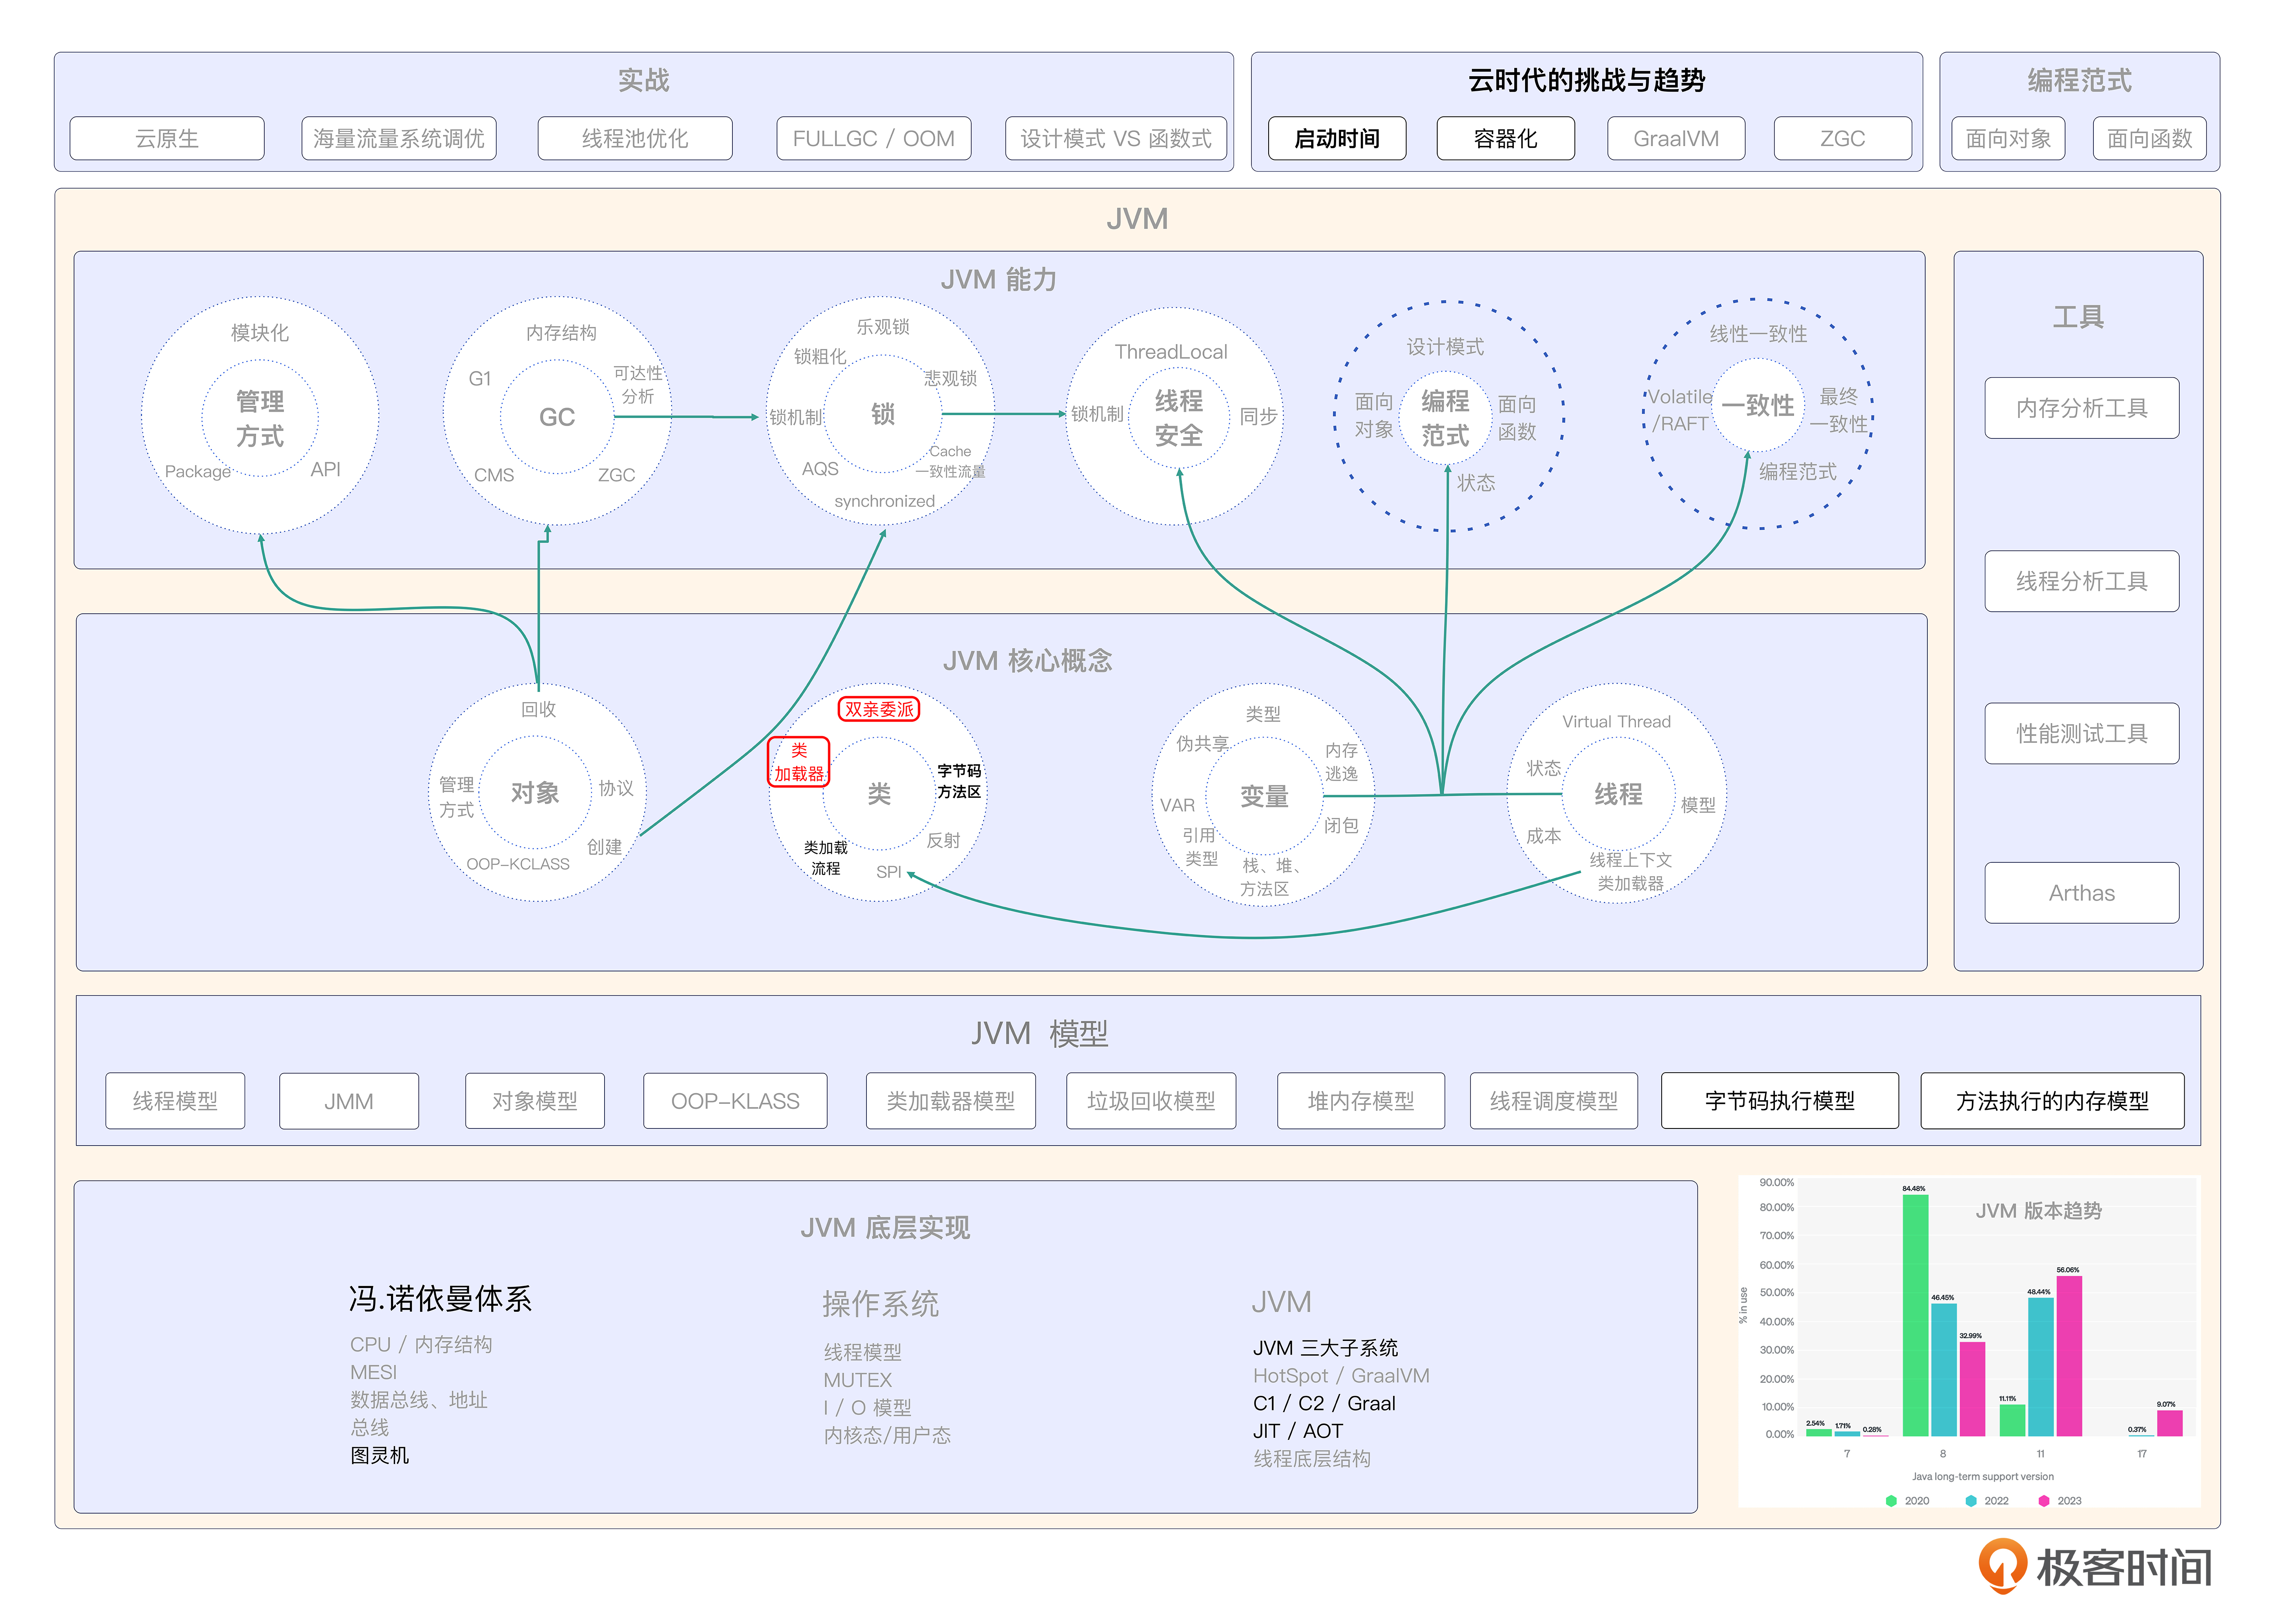Select the 变量 center circle

pos(1264,796)
